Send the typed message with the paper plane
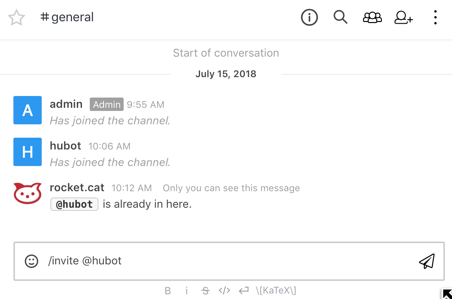 coord(427,261)
